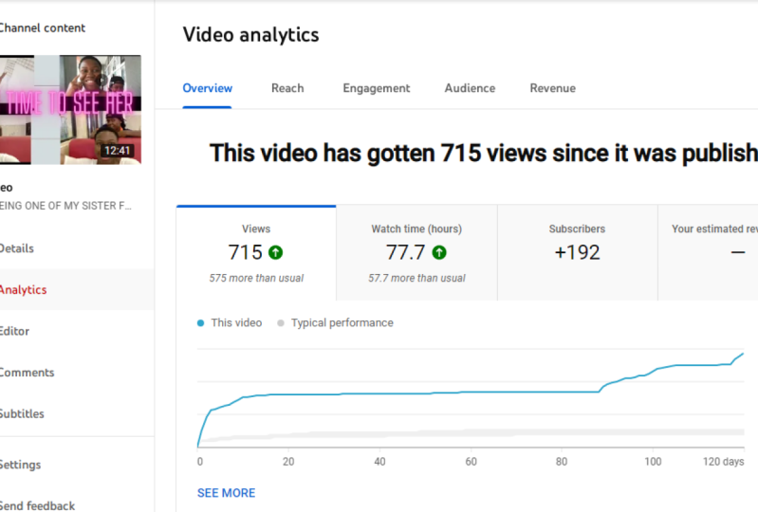758x512 pixels.
Task: Click the chart line at day 100
Action: coord(653,372)
